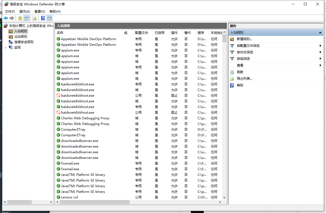Image resolution: width=326 pixels, height=213 pixels.
Task: Open help from the toolbar question-mark icon
Action: 43,18
